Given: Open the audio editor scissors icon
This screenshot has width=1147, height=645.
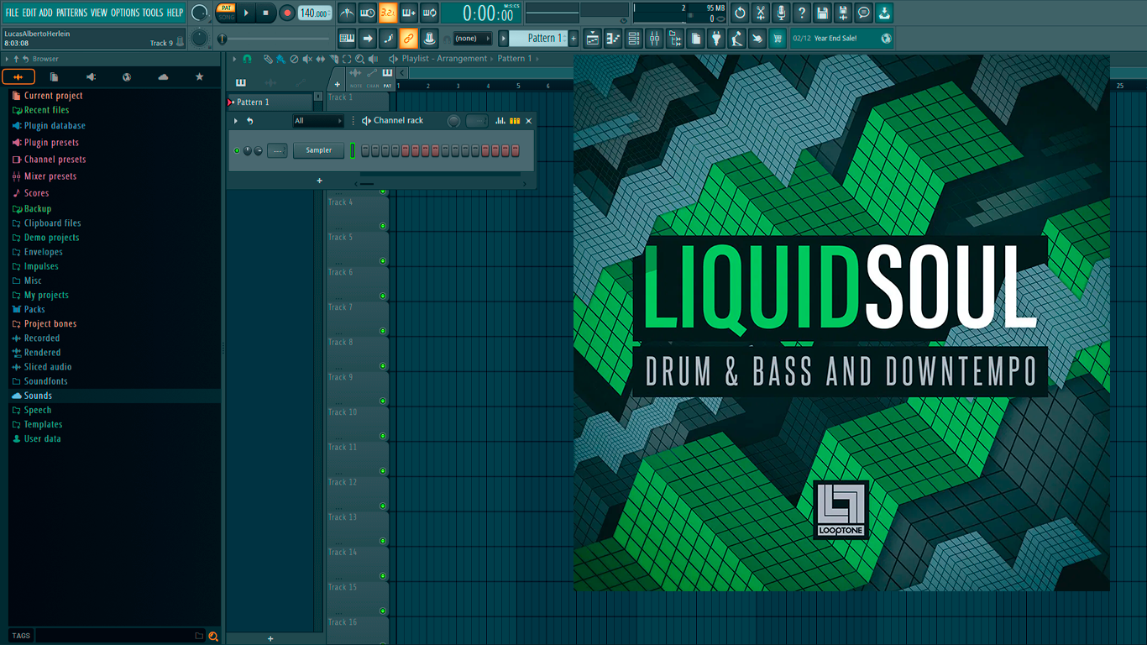Looking at the screenshot, I should coord(761,13).
